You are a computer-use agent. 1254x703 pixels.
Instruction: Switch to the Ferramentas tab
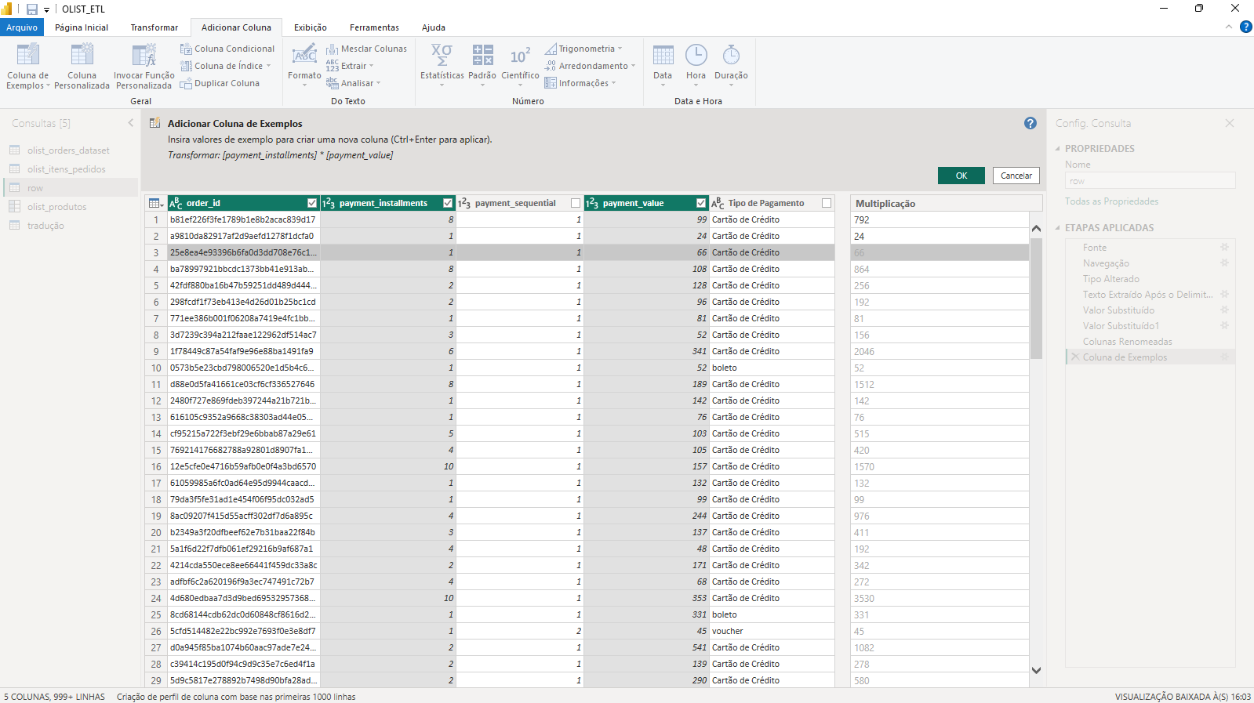[x=374, y=27]
